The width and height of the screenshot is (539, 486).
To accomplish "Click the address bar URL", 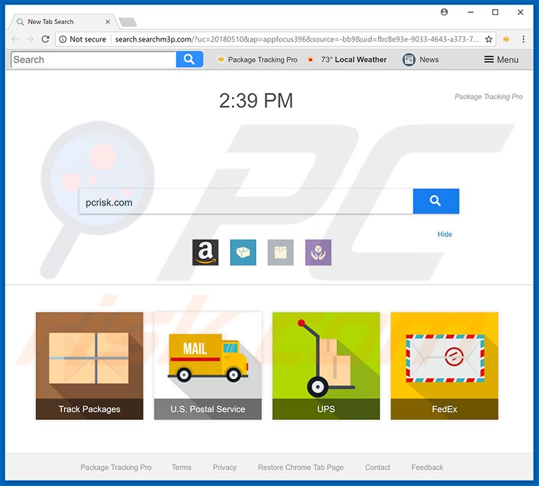I will [297, 39].
